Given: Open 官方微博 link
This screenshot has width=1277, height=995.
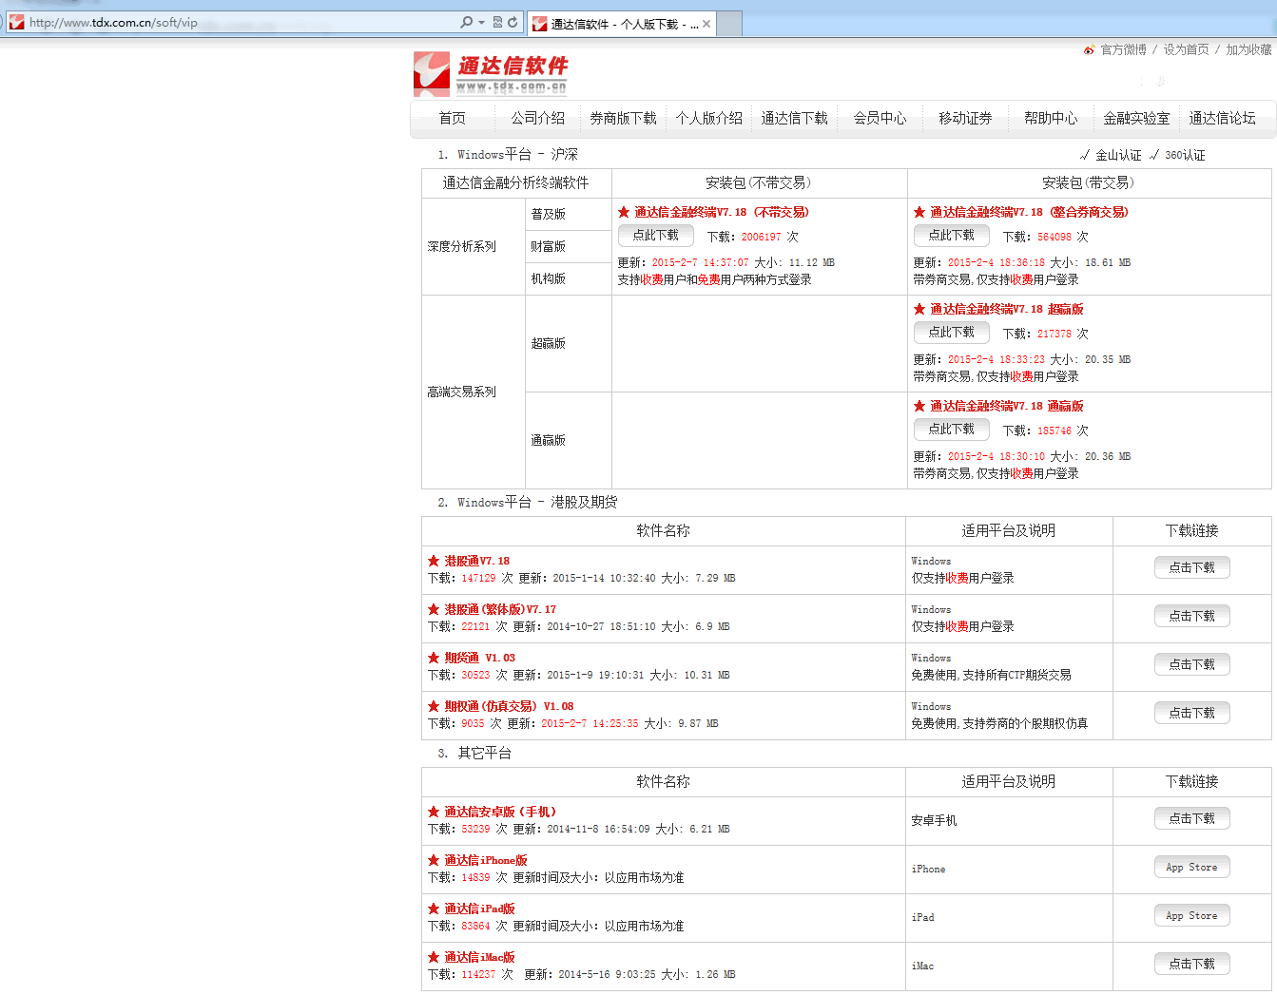Looking at the screenshot, I should point(1123,49).
